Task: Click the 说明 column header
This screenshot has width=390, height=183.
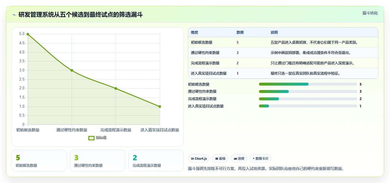Action: pos(274,32)
